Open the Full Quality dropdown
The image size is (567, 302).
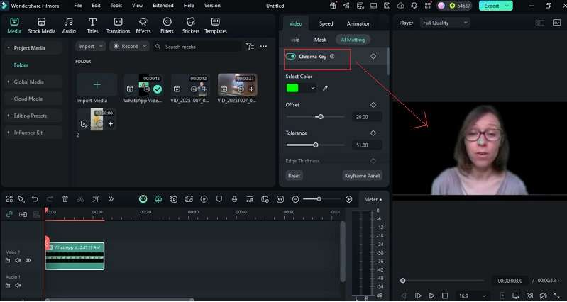click(445, 23)
